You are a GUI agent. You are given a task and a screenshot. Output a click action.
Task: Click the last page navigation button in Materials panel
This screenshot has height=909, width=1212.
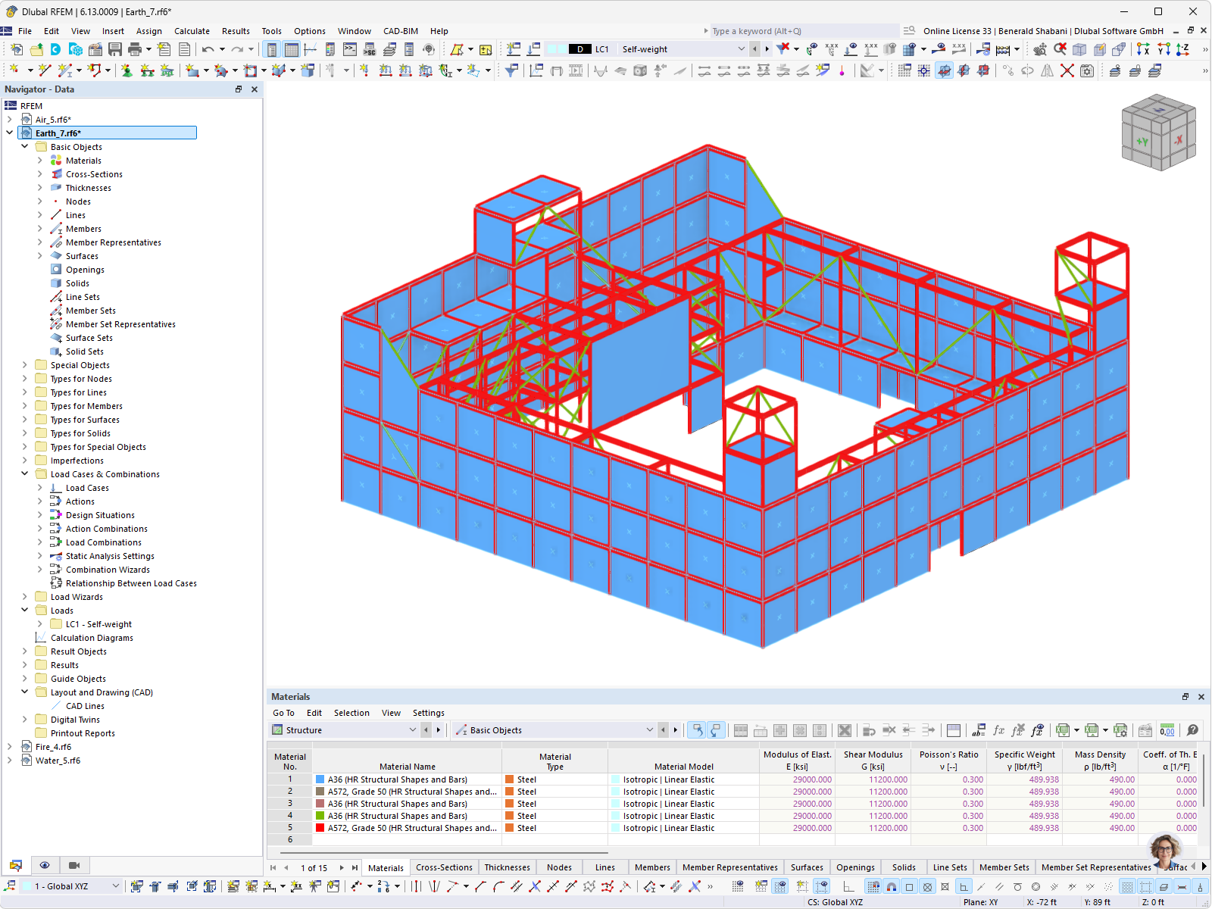click(354, 867)
